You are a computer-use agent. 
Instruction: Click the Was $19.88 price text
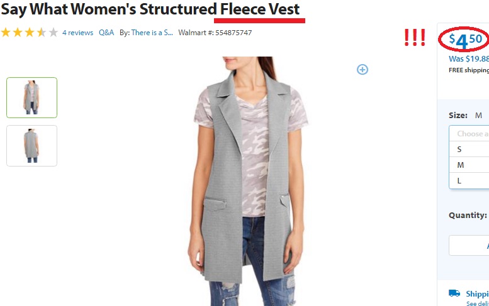[x=469, y=58]
